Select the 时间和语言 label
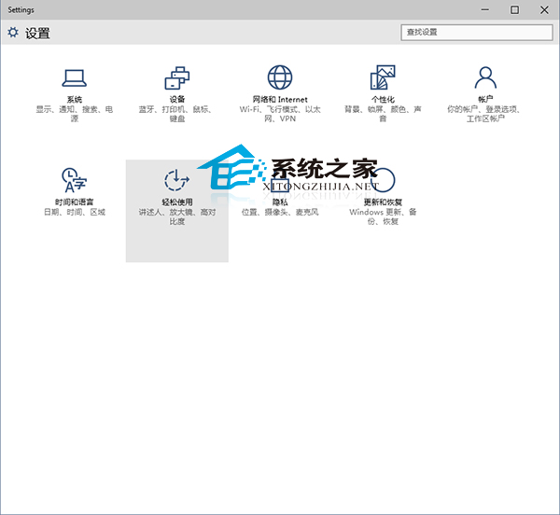This screenshot has width=560, height=515. pos(75,202)
